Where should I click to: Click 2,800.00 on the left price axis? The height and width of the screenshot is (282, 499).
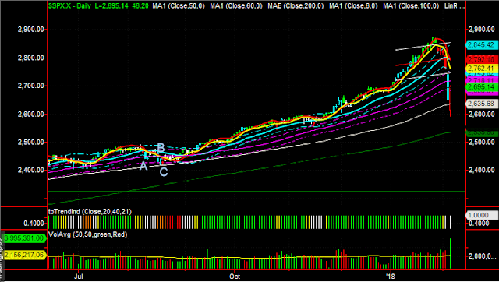click(x=31, y=58)
